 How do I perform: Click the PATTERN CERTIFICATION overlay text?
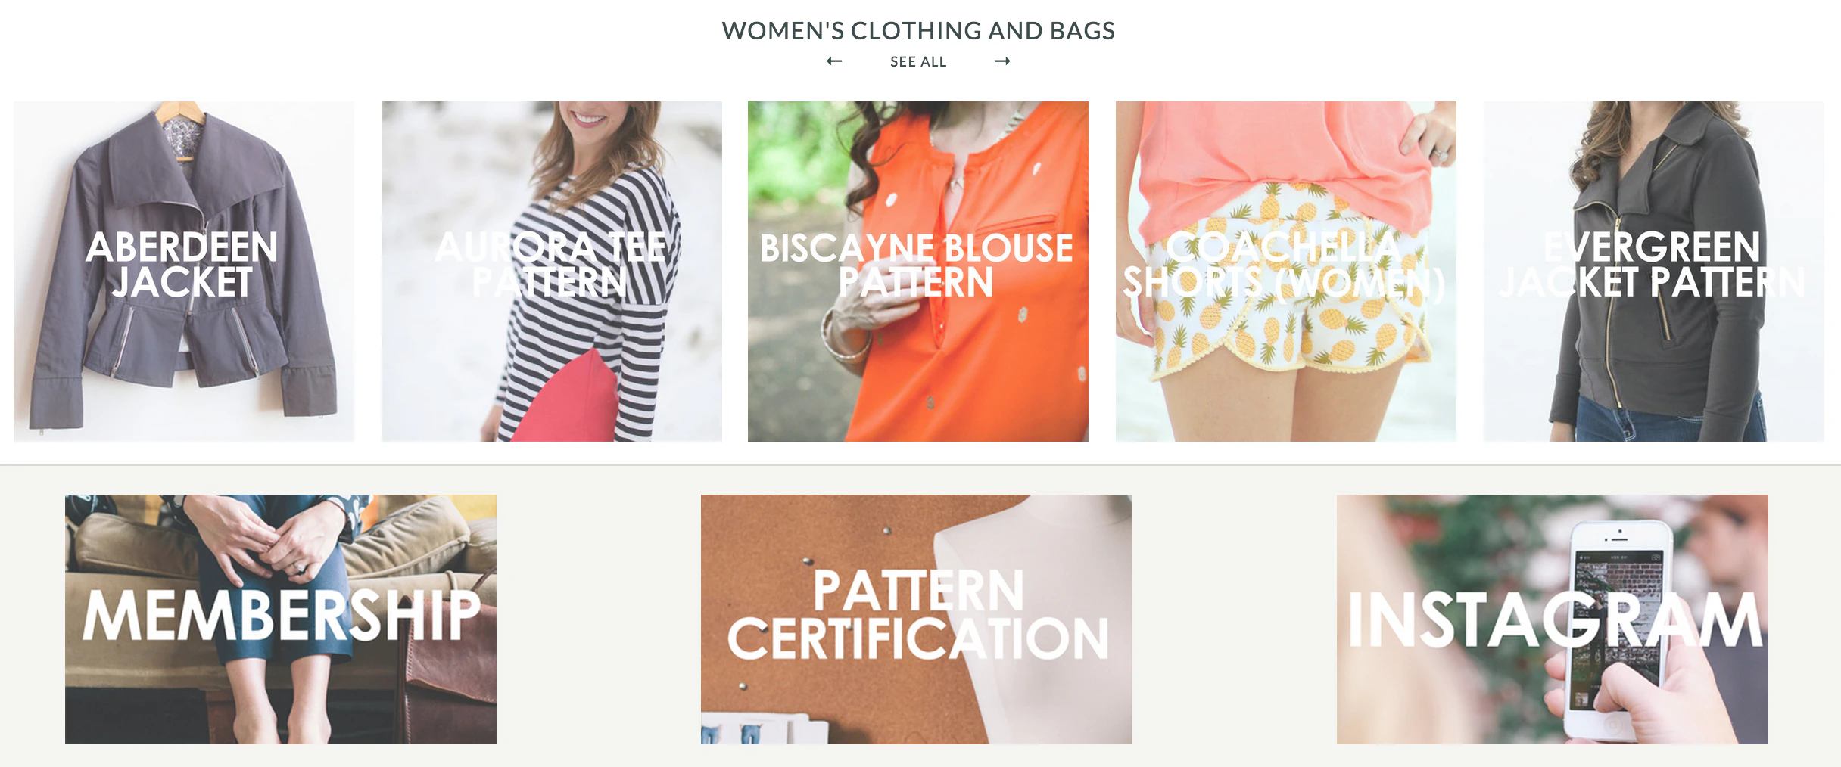[918, 614]
